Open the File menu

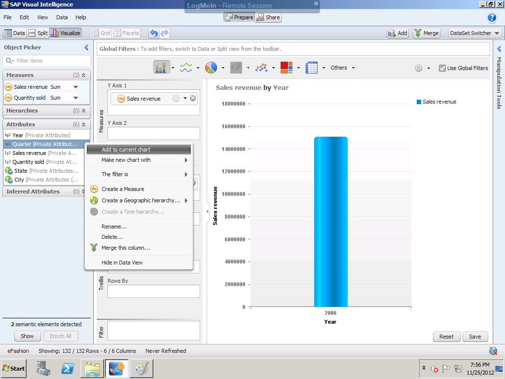(x=7, y=17)
